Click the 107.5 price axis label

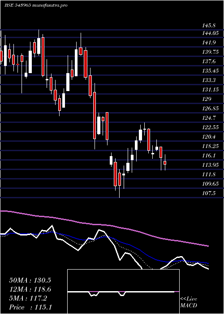(209, 193)
